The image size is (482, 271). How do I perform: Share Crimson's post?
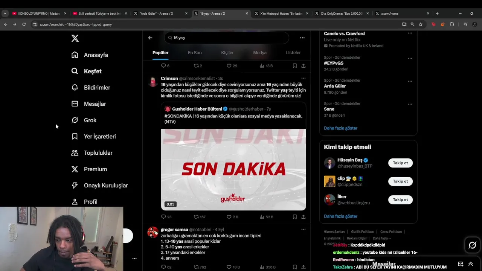point(303,217)
